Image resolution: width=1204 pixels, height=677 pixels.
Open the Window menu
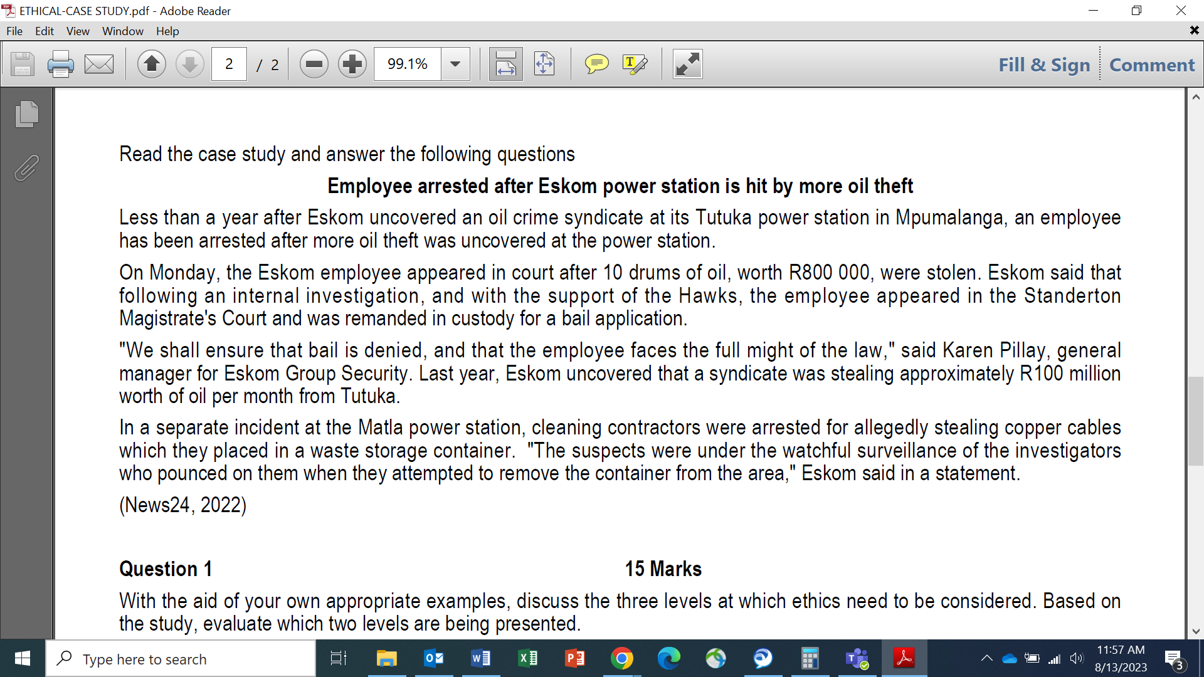(122, 31)
